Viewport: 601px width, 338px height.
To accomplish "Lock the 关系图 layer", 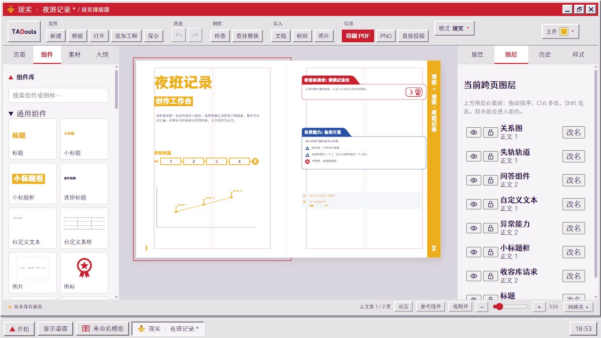I will (491, 132).
